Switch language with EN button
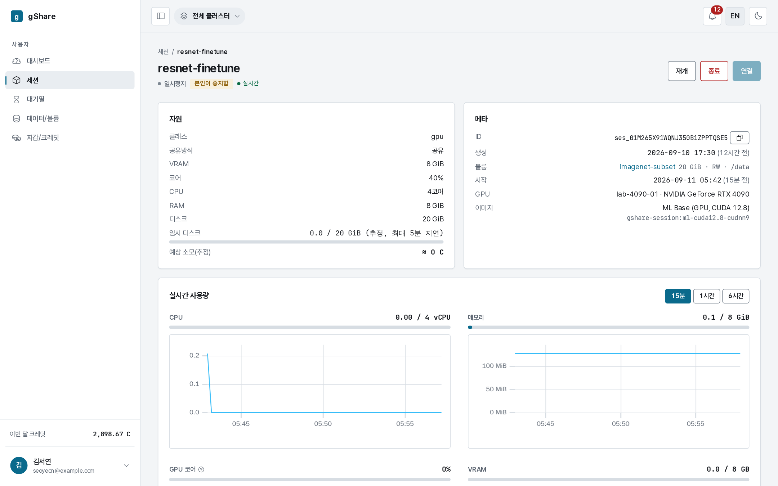 (x=735, y=16)
